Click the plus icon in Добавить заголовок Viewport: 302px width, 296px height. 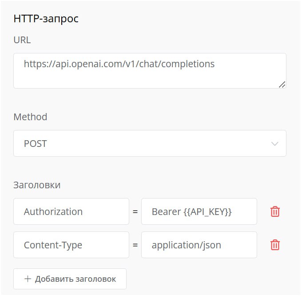point(28,279)
